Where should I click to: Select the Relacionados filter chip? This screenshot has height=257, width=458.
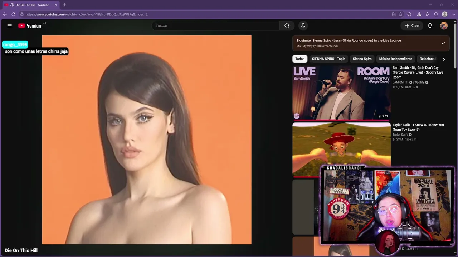428,59
